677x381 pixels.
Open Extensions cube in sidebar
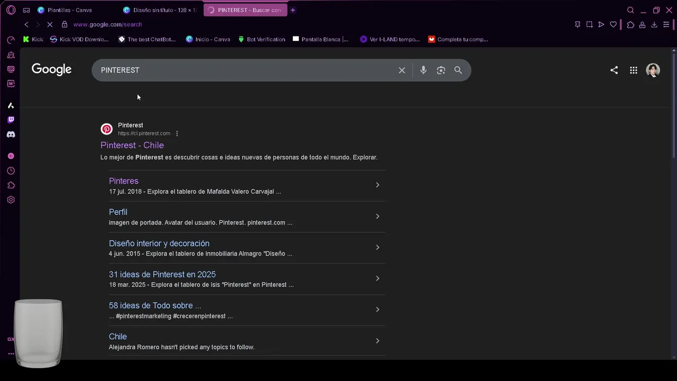(11, 185)
